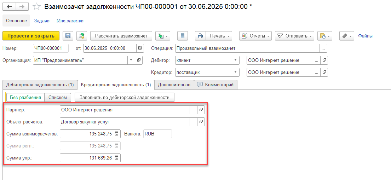Open calendar picker next to date field

(140, 48)
